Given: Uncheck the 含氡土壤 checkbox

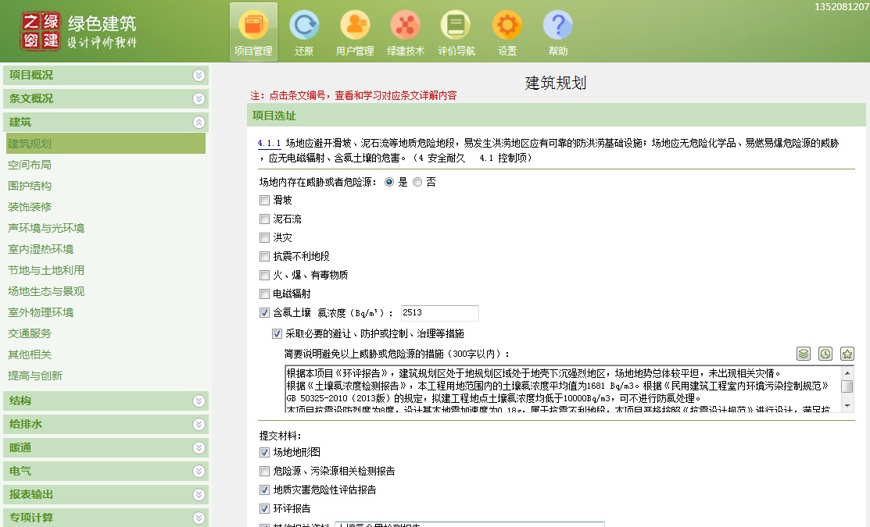Looking at the screenshot, I should 264,313.
